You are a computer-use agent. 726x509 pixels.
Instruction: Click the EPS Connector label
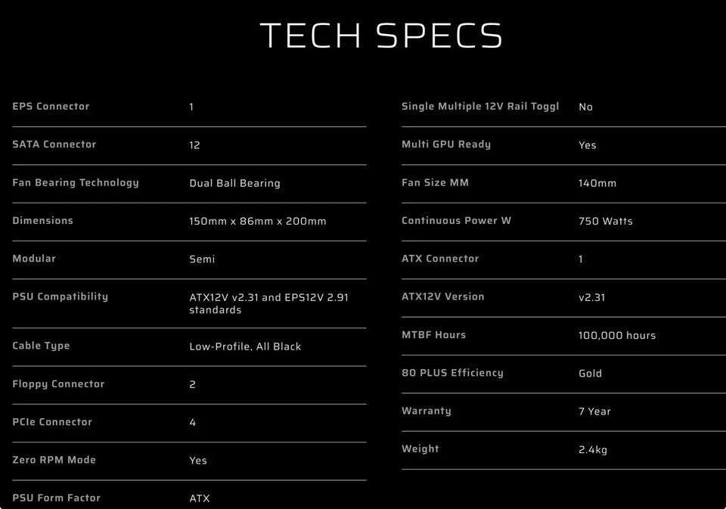tap(51, 107)
